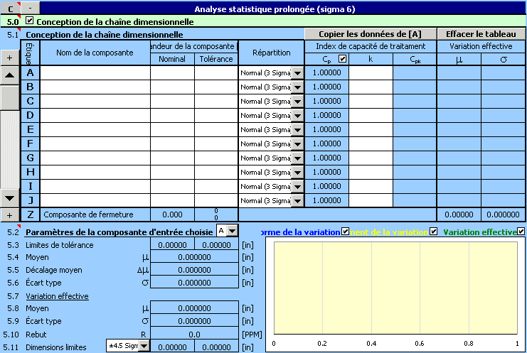
Task: Open the Répartition dropdown for row B
Action: (297, 87)
